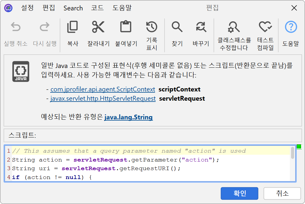305x204 pixels.
Task: Follow the java.lang.String return type link
Action: point(129,117)
